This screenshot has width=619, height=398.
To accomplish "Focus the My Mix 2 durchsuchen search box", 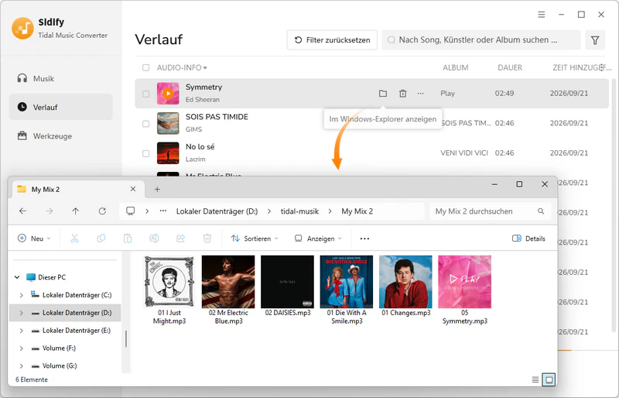I will 491,211.
